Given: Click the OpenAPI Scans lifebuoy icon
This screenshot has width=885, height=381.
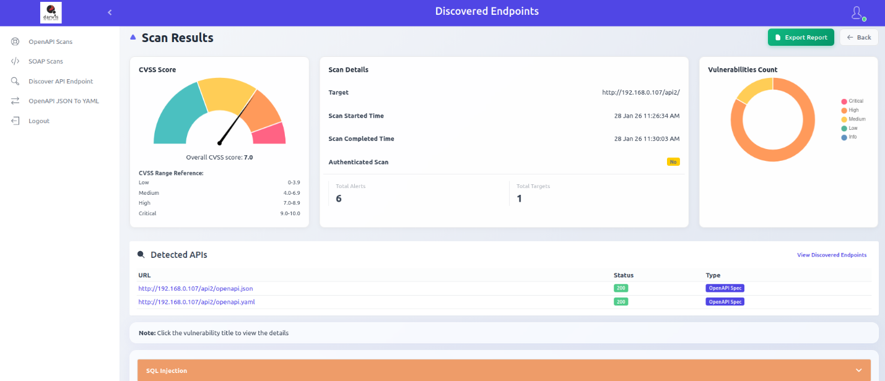Looking at the screenshot, I should tap(15, 42).
